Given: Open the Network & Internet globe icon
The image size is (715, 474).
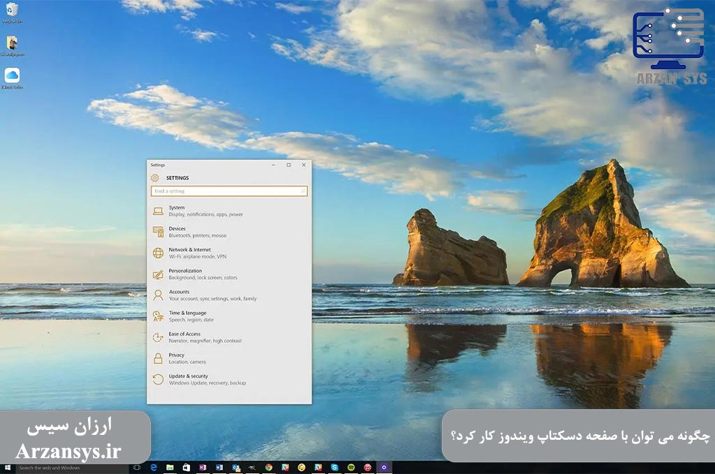Looking at the screenshot, I should pyautogui.click(x=159, y=253).
